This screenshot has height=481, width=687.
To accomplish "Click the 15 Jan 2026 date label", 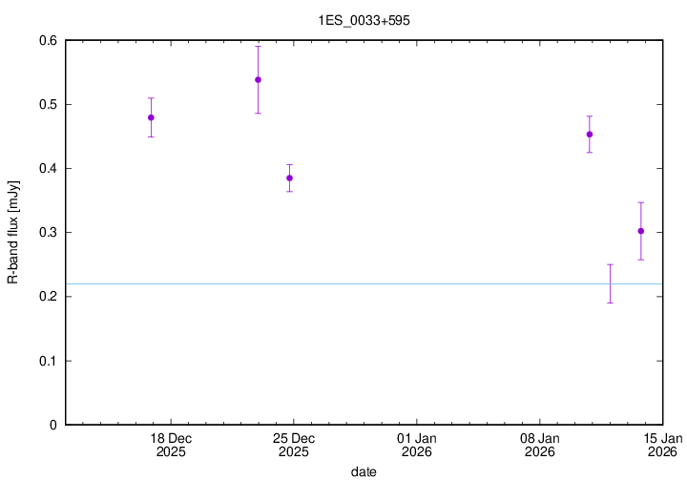I will (x=661, y=445).
